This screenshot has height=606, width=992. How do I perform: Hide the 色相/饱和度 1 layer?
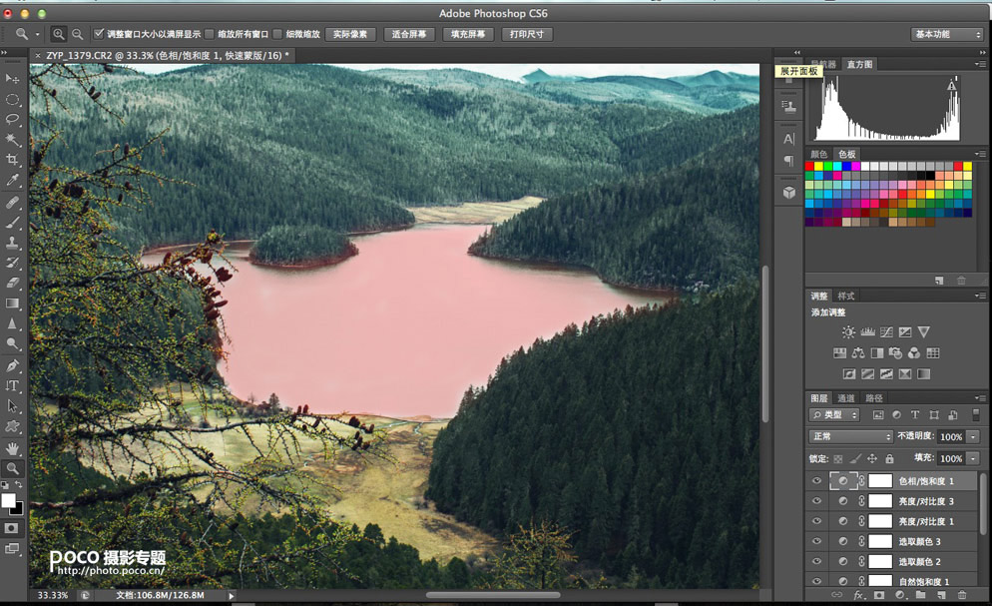click(816, 481)
